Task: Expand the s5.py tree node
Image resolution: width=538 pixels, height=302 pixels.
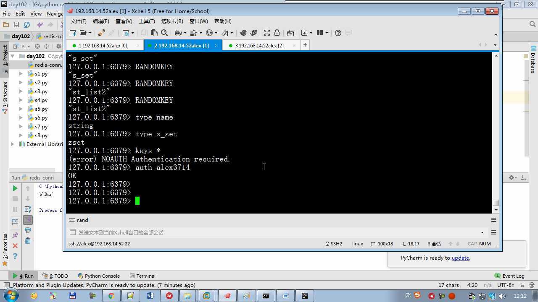Action: pyautogui.click(x=21, y=109)
